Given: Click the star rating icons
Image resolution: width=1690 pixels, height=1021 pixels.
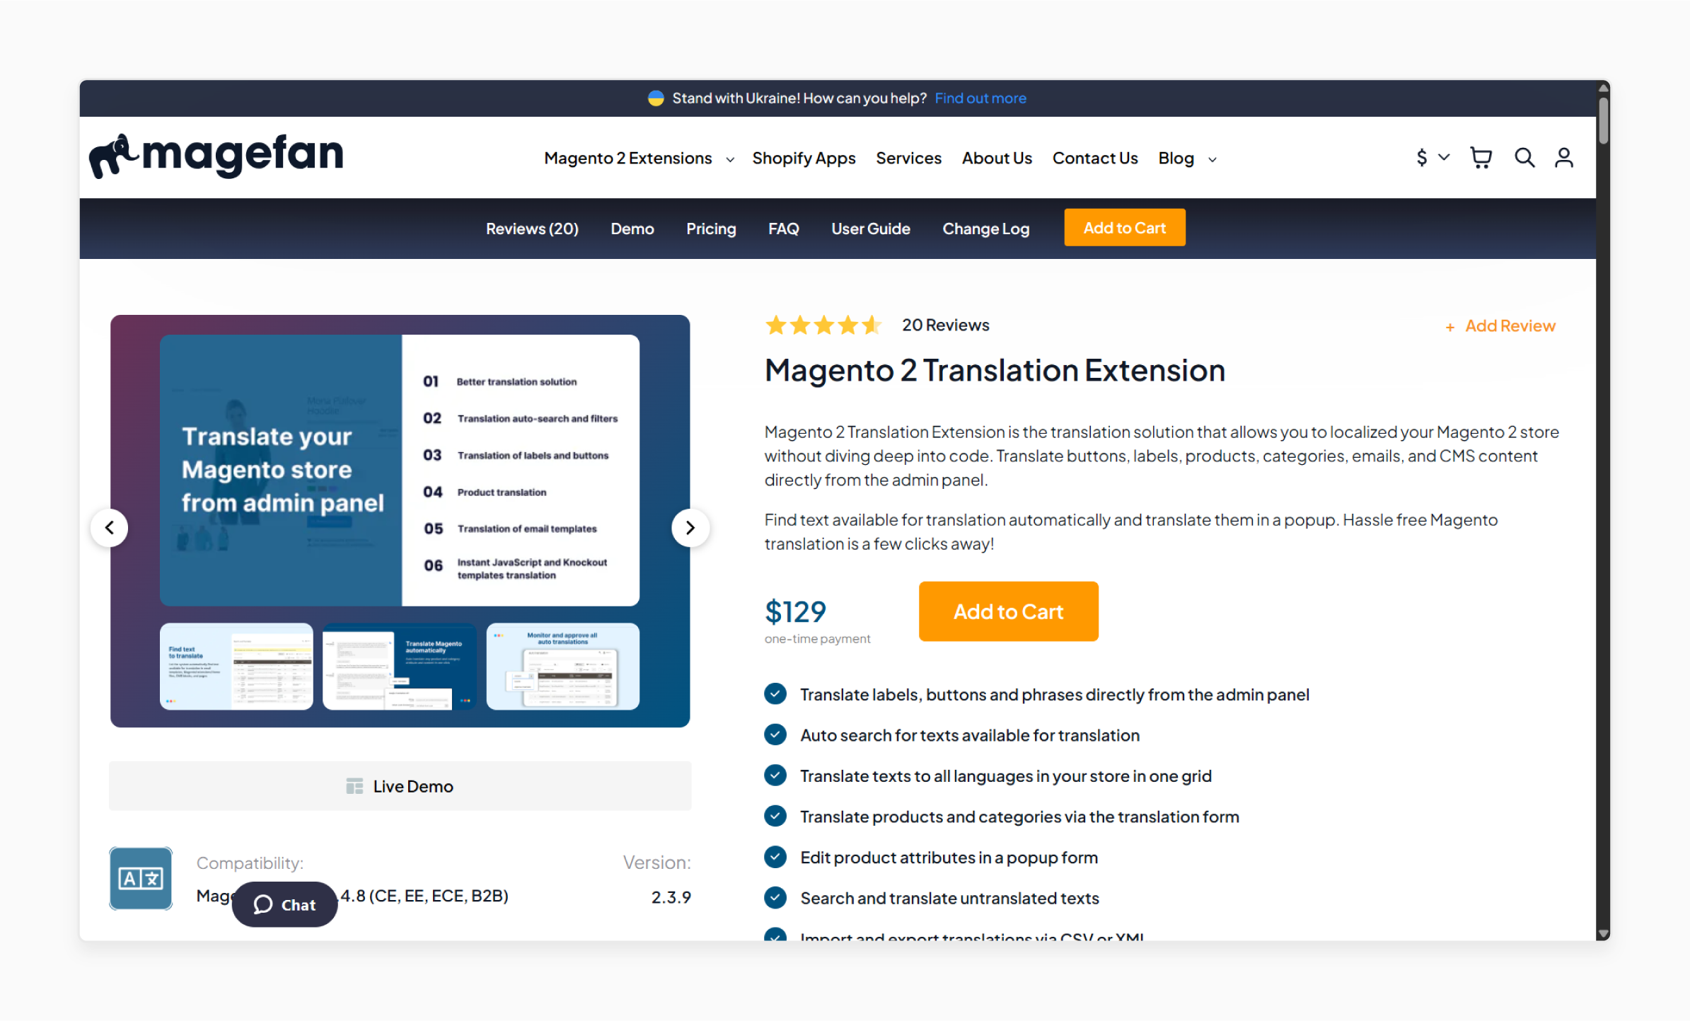Looking at the screenshot, I should click(823, 325).
